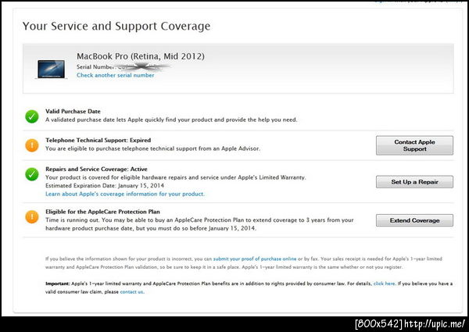The height and width of the screenshot is (332, 469).
Task: Open the 'contact us' link
Action: coord(132,291)
